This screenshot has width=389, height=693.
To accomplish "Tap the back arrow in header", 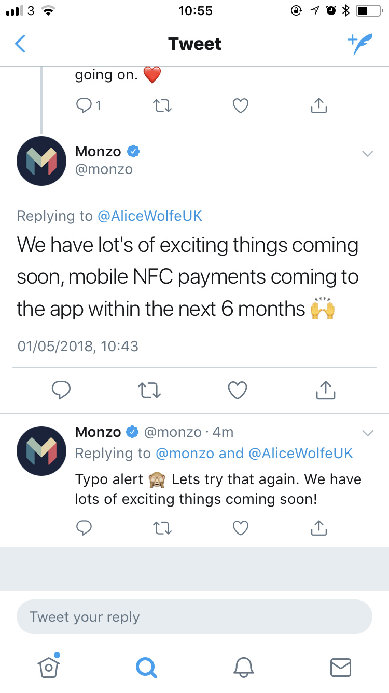I will (x=20, y=44).
